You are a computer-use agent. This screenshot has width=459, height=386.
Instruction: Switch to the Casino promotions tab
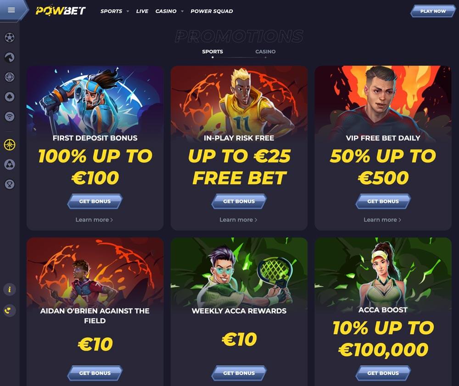[x=265, y=51]
